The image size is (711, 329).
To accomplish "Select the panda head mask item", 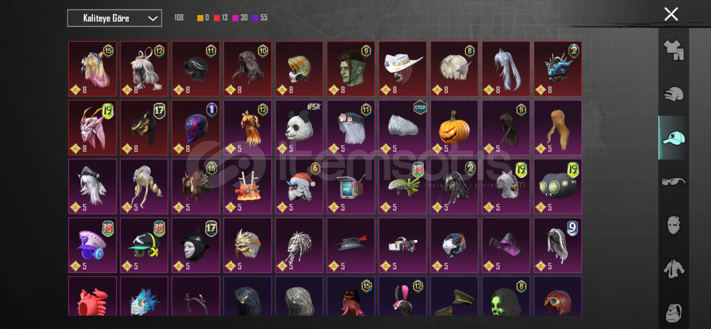I will click(x=299, y=128).
